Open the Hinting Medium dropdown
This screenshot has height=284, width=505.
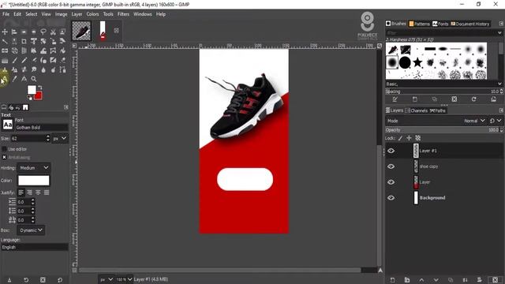click(x=33, y=168)
